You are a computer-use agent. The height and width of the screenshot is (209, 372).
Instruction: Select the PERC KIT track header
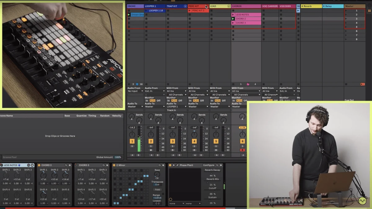click(198, 6)
